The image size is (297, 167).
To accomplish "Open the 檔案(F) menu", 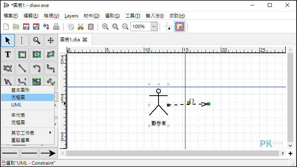I will click(x=11, y=16).
